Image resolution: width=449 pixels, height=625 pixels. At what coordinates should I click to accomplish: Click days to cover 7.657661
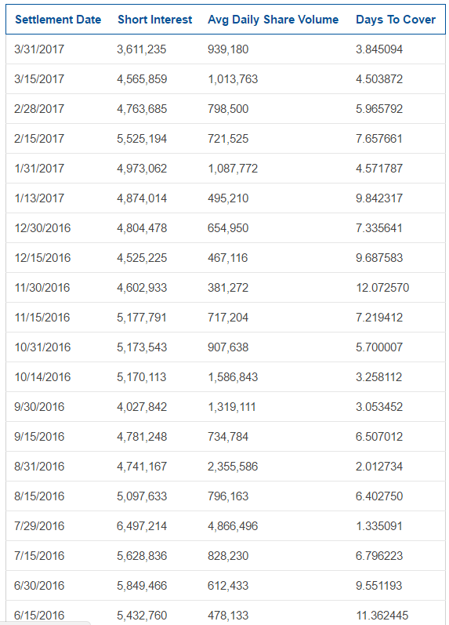tap(379, 139)
